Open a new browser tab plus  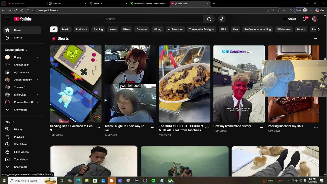click(214, 4)
